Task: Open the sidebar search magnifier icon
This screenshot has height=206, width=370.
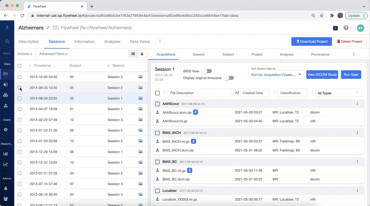Action: 7,41
